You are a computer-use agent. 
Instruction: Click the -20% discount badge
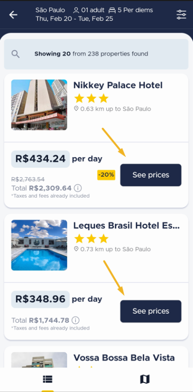[106, 175]
